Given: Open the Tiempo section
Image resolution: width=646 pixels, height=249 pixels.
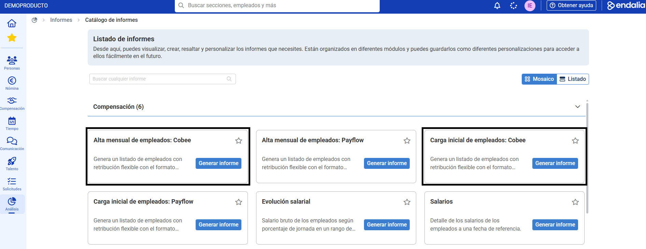Looking at the screenshot, I should (12, 123).
